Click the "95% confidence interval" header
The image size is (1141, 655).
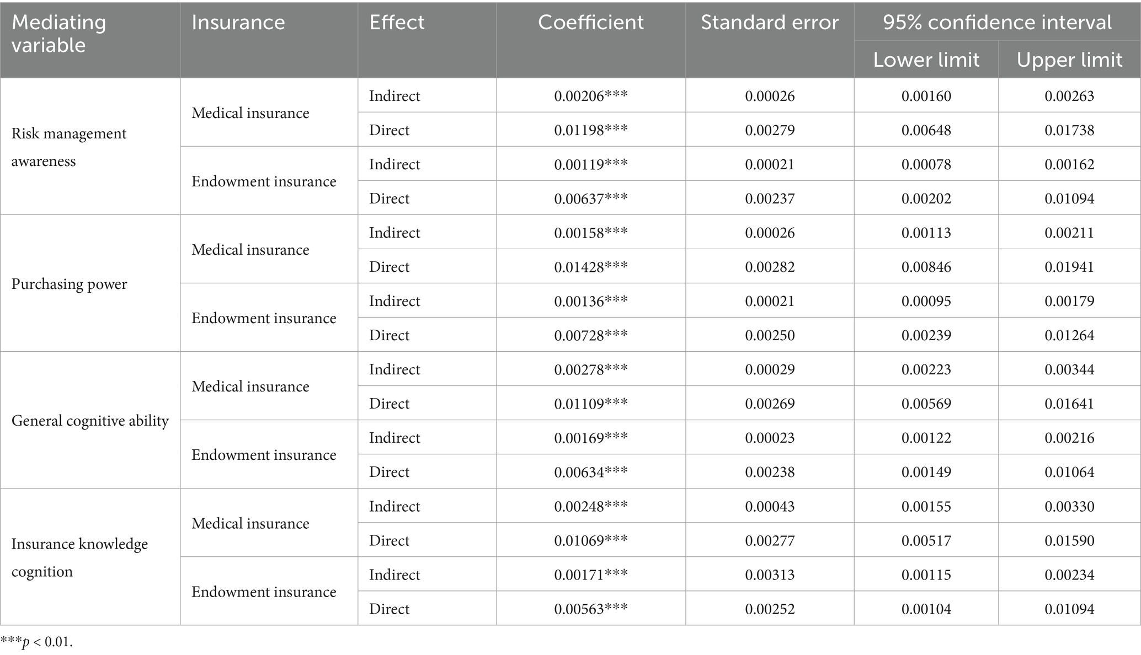[x=997, y=23]
